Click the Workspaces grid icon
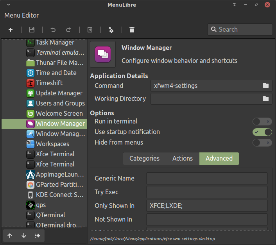This screenshot has height=245, width=276. click(30, 144)
